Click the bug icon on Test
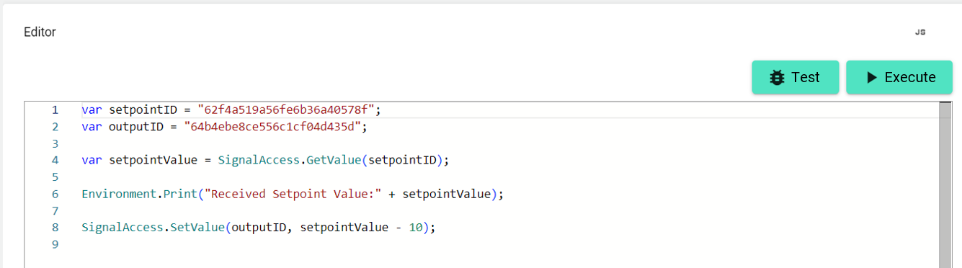962x268 pixels. [777, 78]
